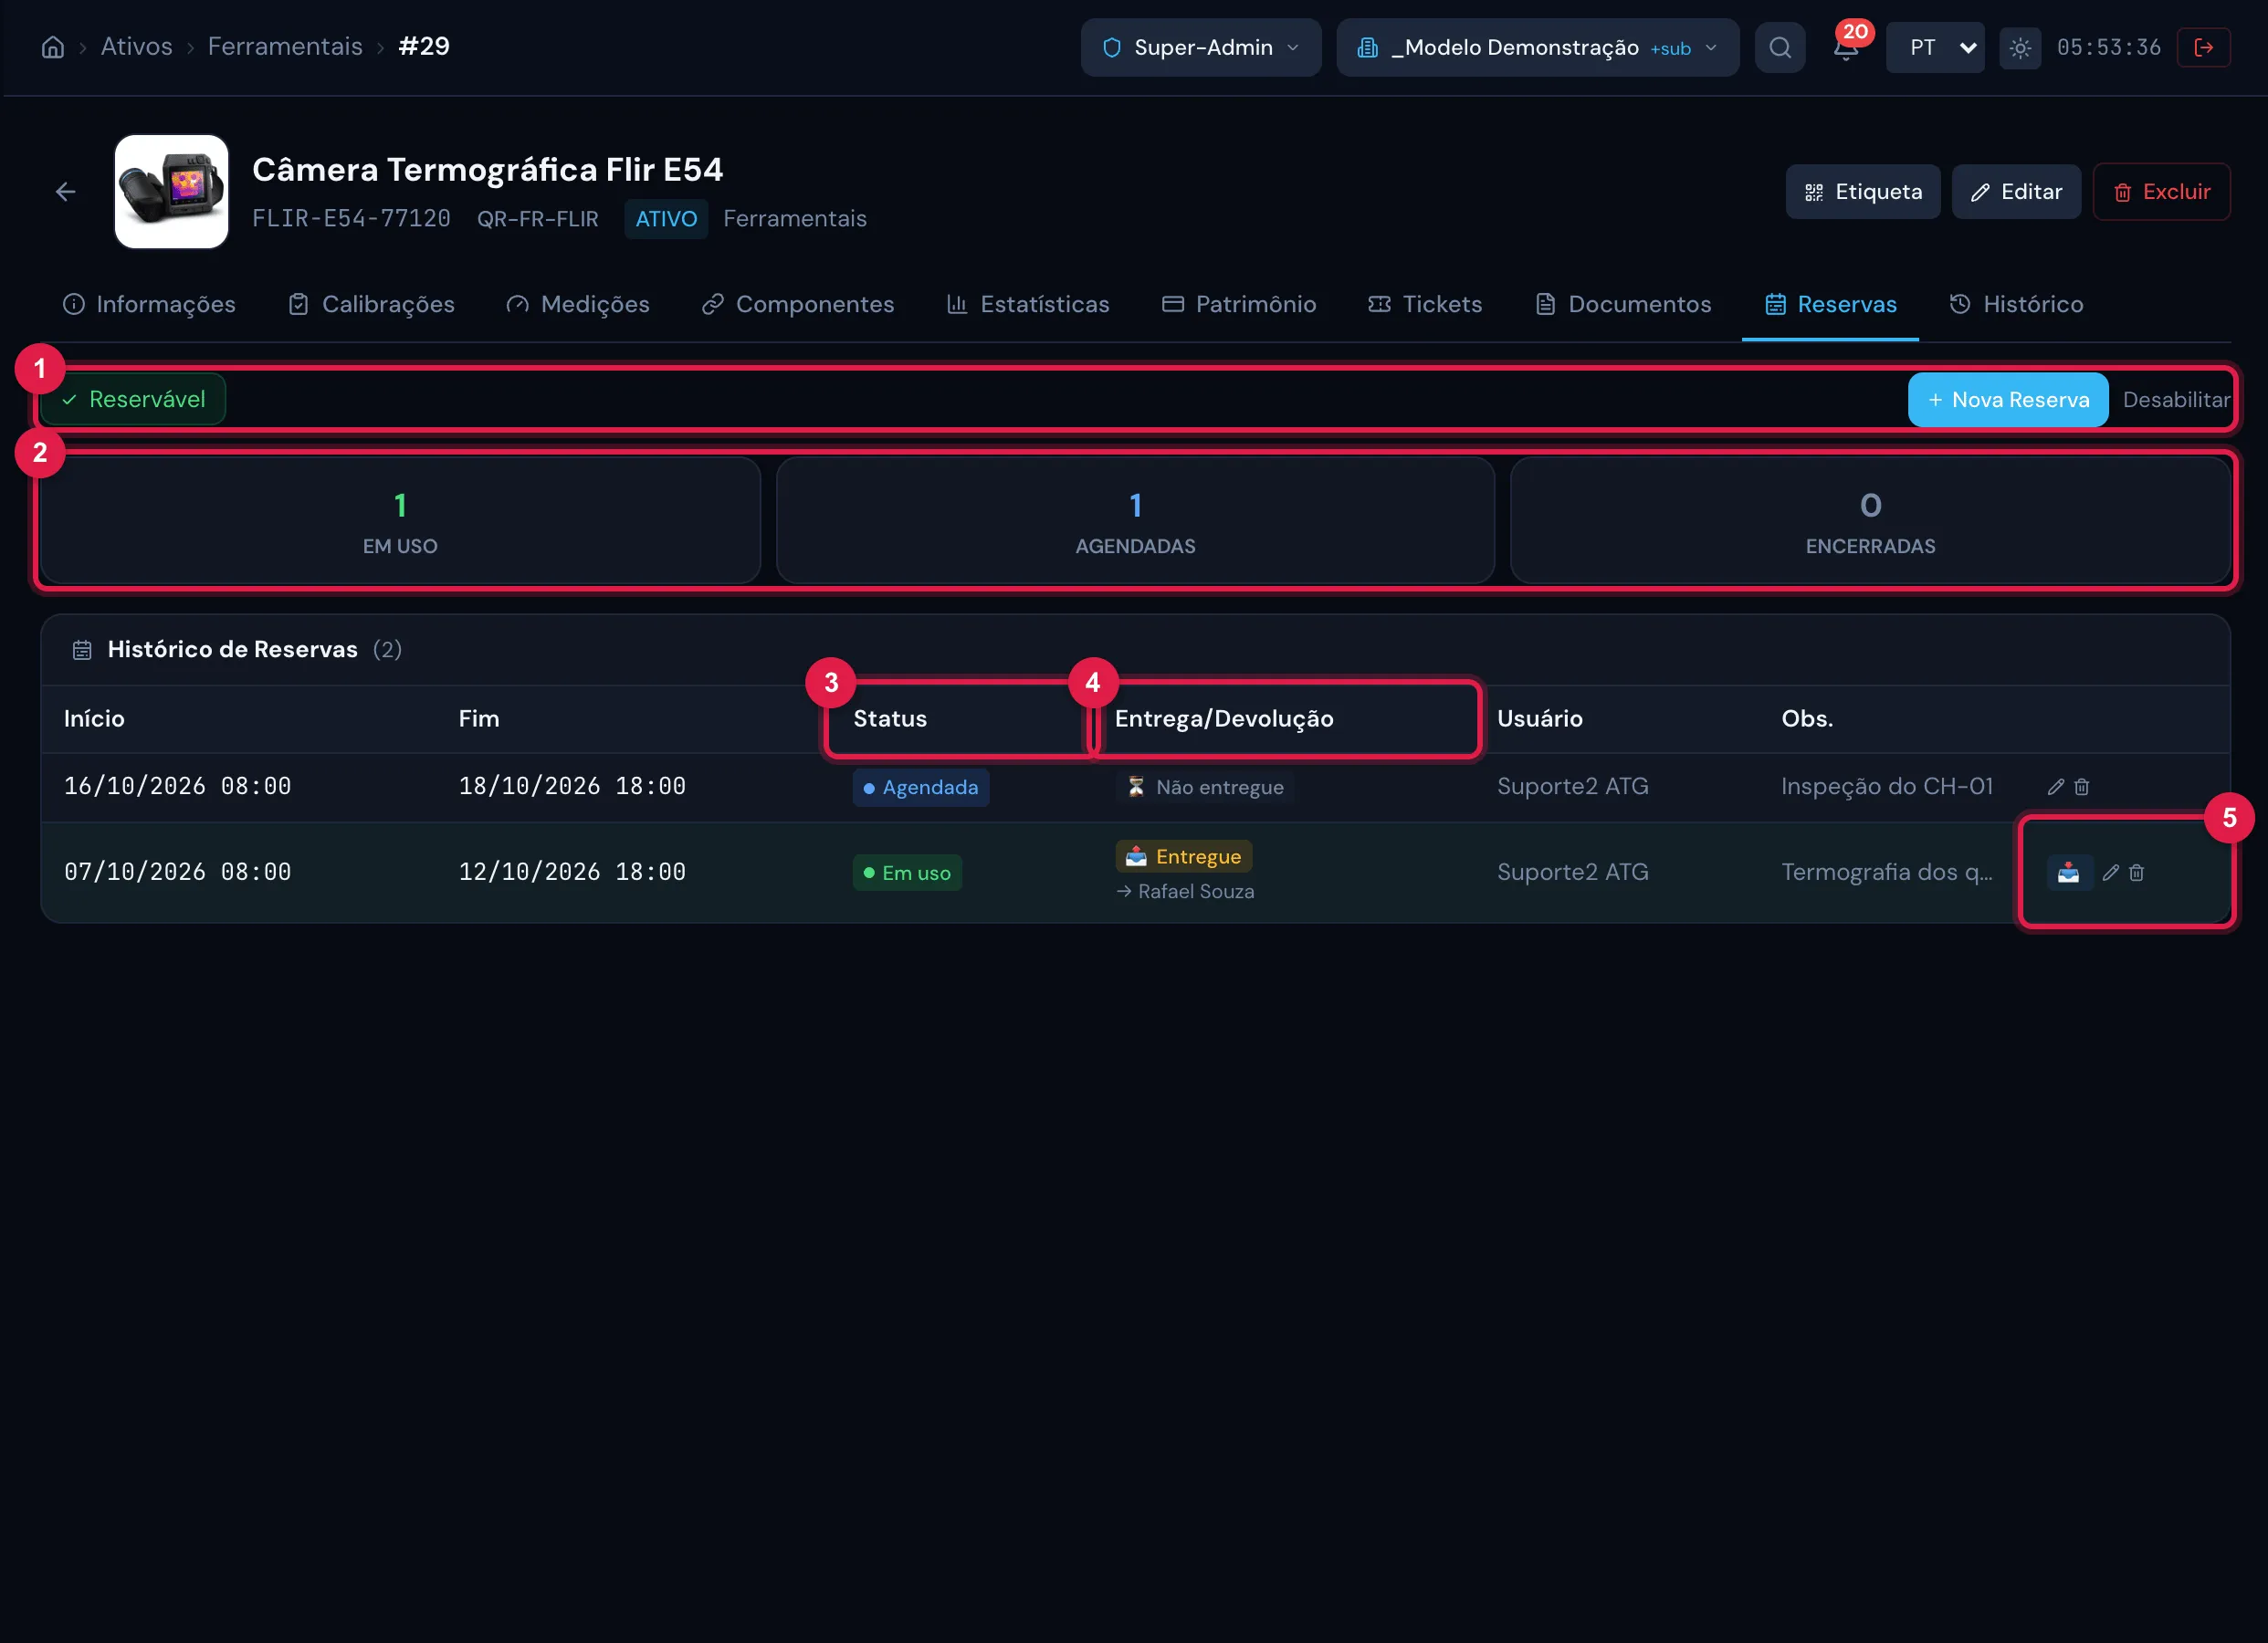Click the logout icon in top bar
The image size is (2268, 1643).
point(2203,47)
